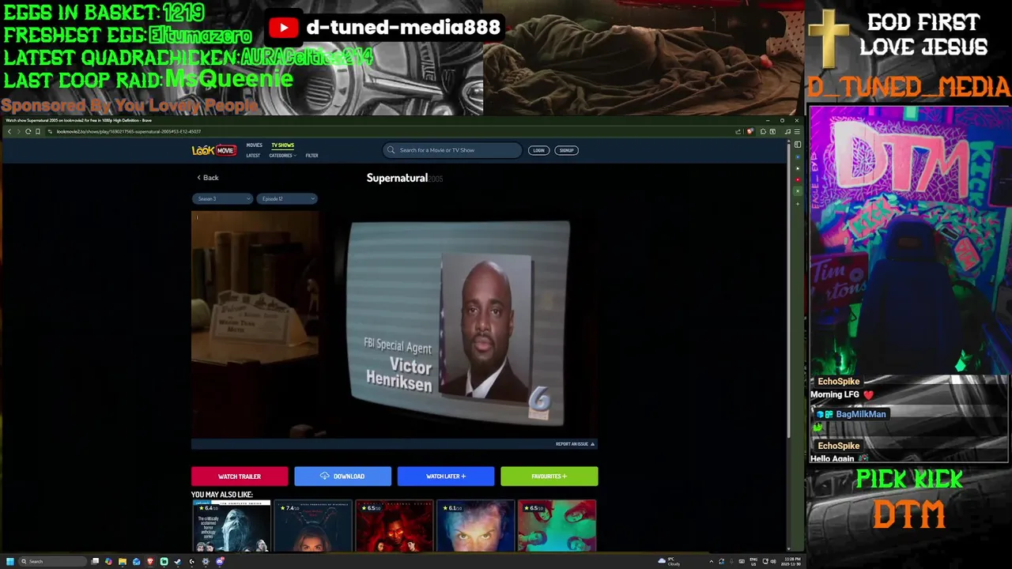Open the teal poster thumbnail rated 6.5

(557, 526)
